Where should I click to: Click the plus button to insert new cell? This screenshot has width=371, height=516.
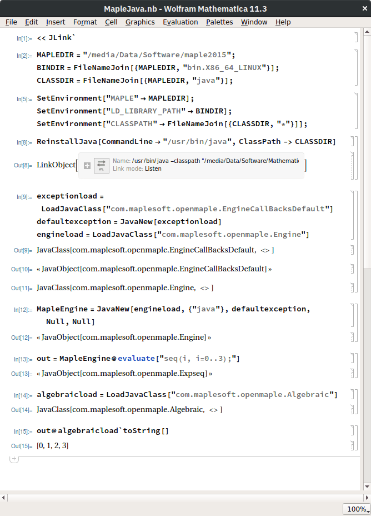(14, 458)
